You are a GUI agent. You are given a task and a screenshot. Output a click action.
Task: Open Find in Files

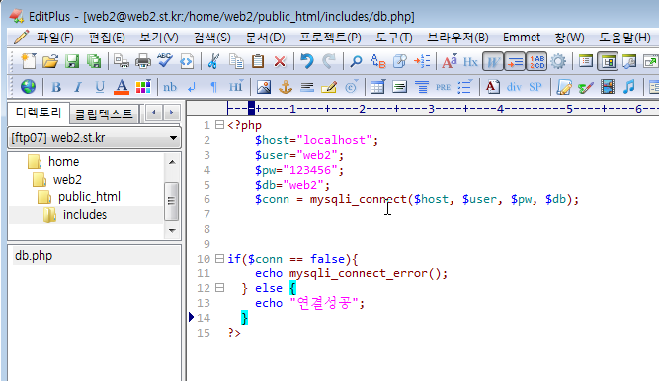(x=400, y=62)
